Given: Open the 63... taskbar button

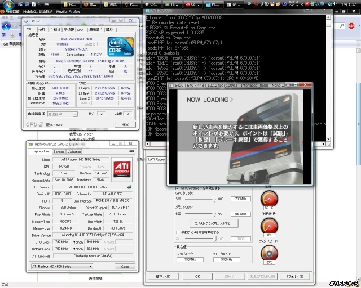Looking at the screenshot, I should click(x=234, y=4).
